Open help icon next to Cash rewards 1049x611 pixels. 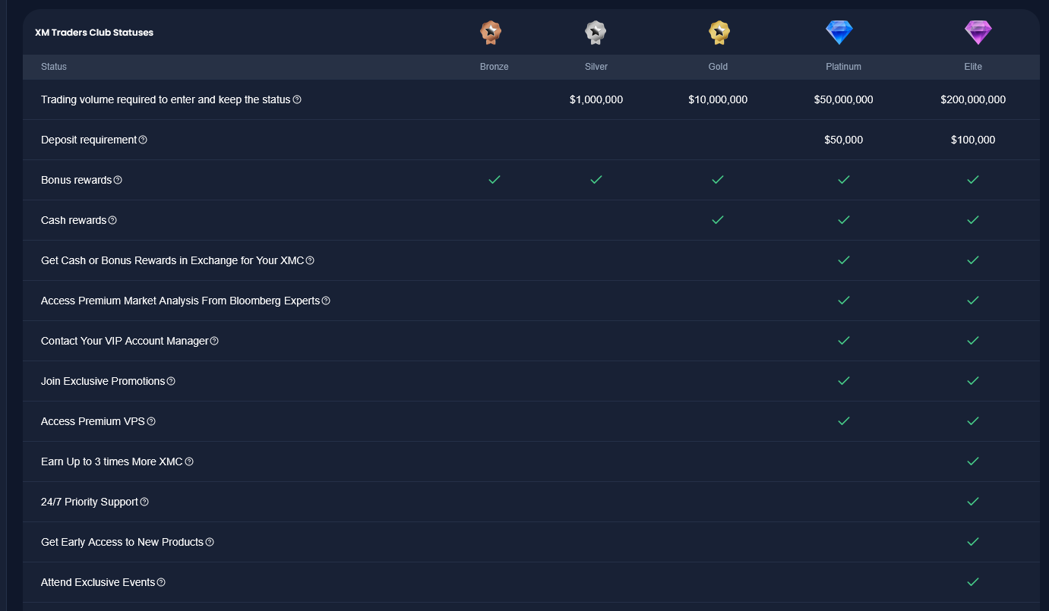(x=112, y=220)
